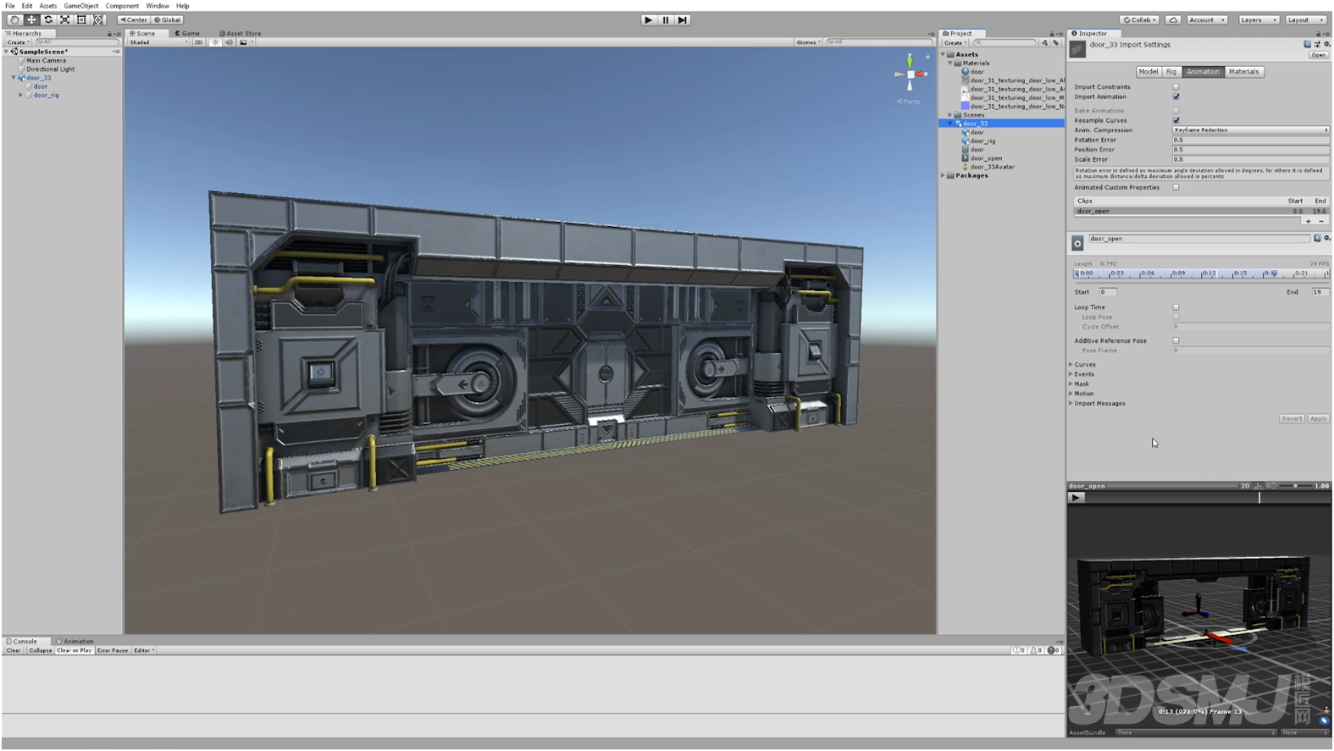This screenshot has width=1334, height=751.
Task: Expand the Events section
Action: pos(1071,374)
